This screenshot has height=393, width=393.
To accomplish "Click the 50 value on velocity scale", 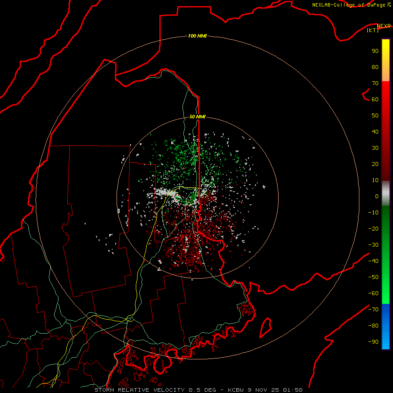I will point(375,116).
